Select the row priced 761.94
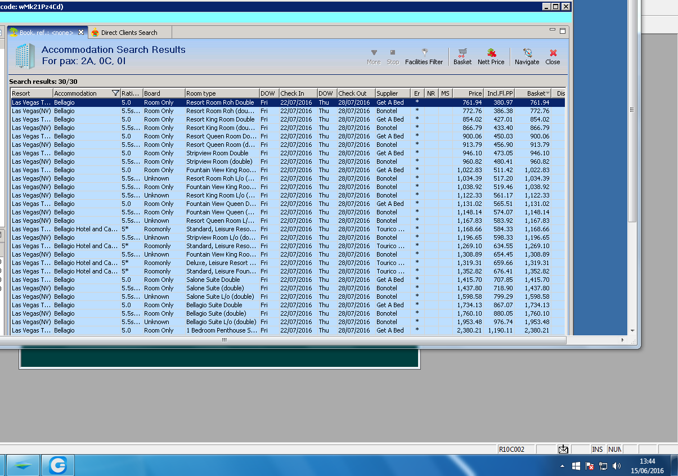 pyautogui.click(x=288, y=102)
